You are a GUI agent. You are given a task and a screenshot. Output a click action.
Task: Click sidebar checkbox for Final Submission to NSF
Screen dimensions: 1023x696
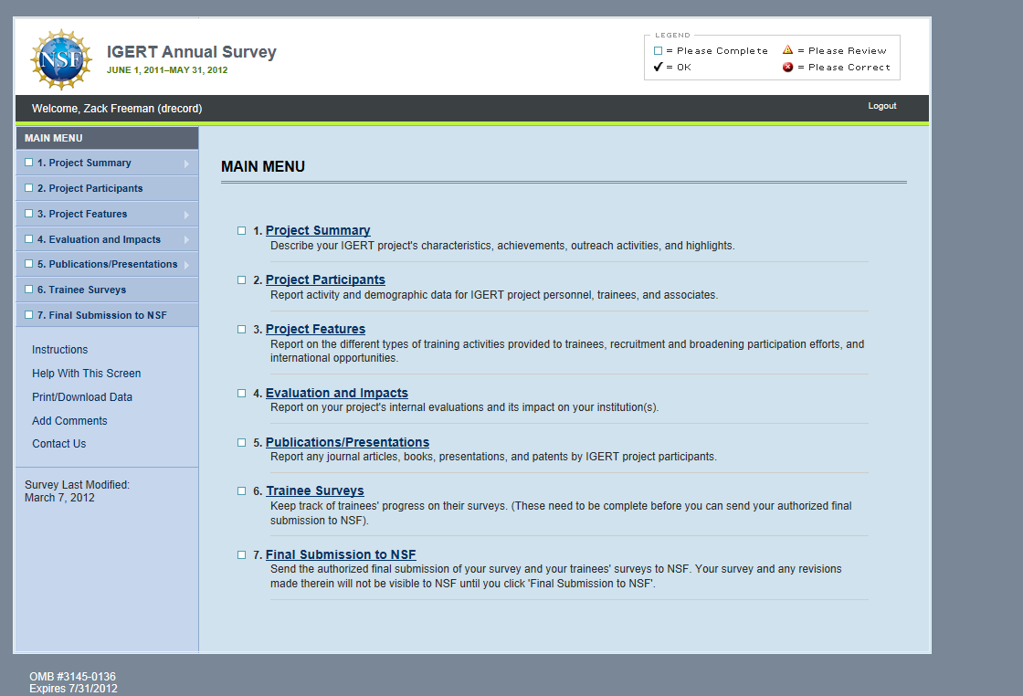point(29,315)
